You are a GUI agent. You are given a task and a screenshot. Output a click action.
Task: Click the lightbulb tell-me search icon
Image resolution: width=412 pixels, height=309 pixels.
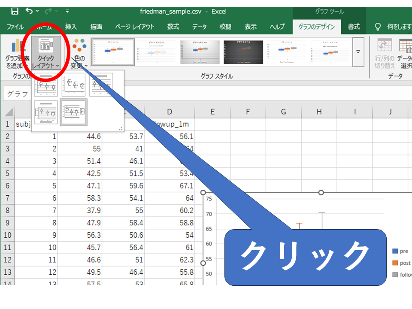pyautogui.click(x=378, y=27)
